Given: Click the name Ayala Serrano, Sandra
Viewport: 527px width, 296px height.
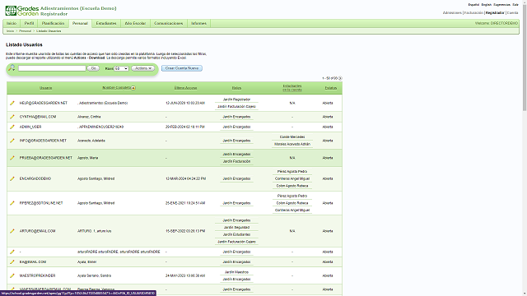Looking at the screenshot, I should click(95, 275).
